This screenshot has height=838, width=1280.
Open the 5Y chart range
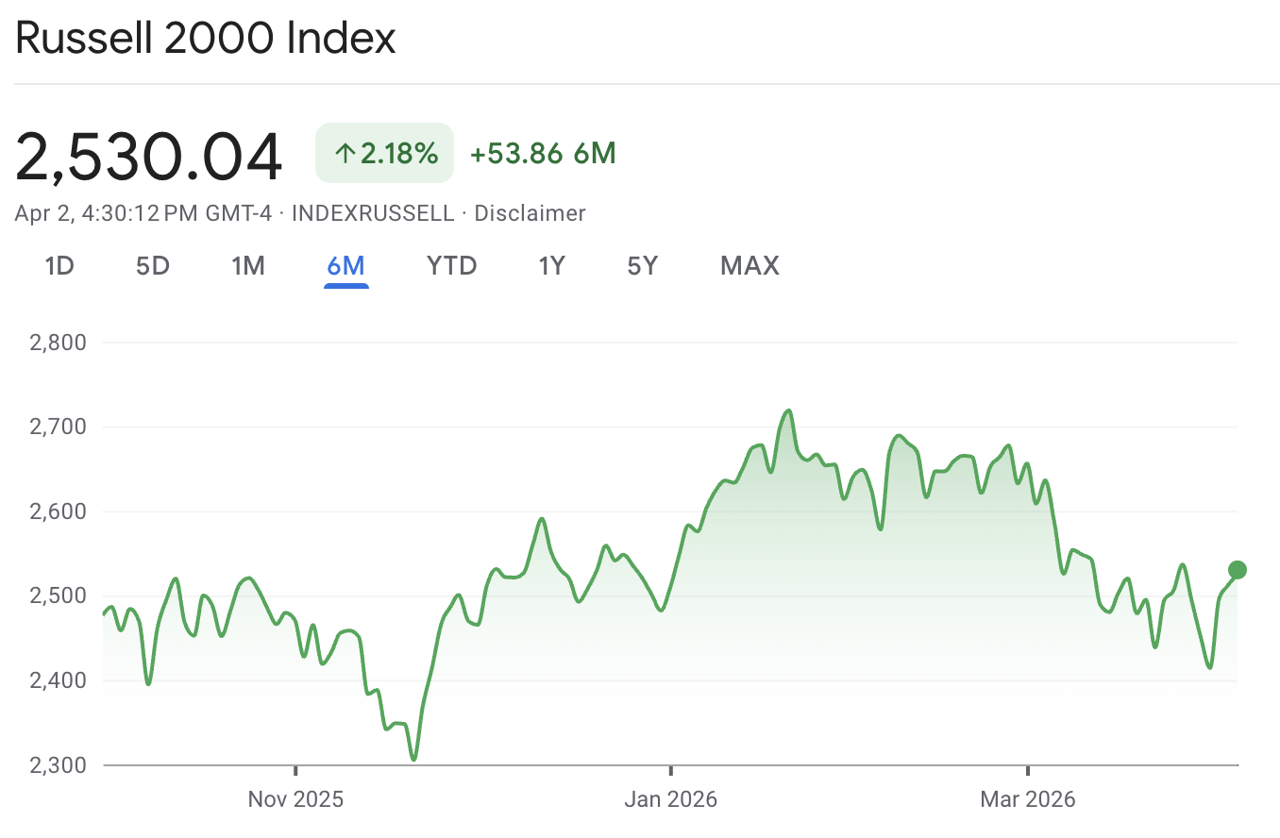coord(642,266)
